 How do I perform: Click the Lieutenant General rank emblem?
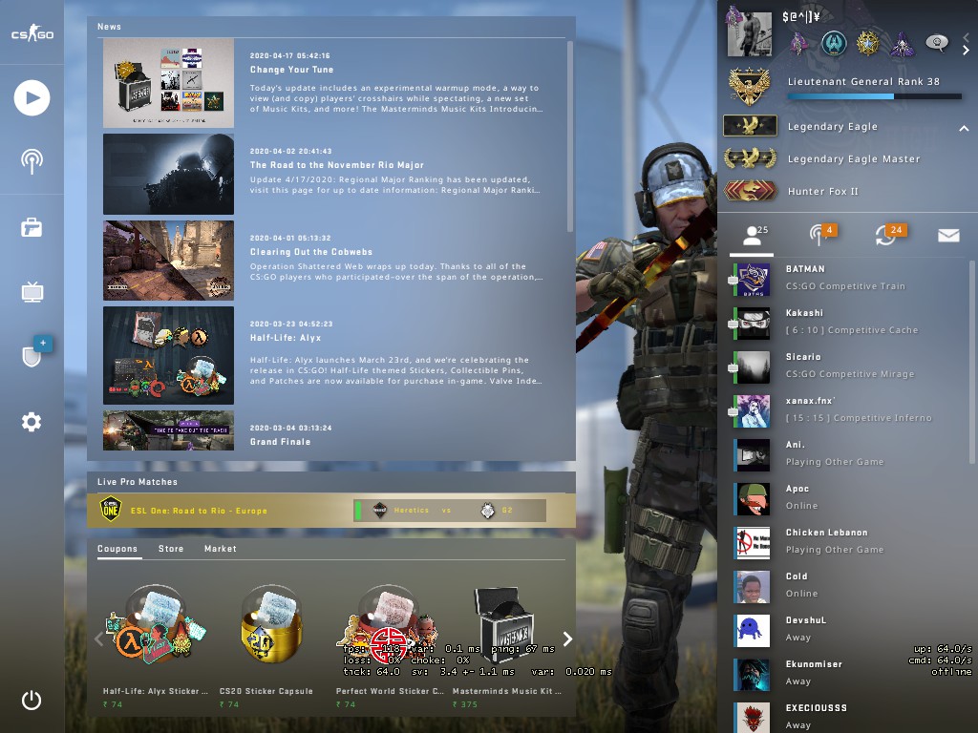coord(749,87)
